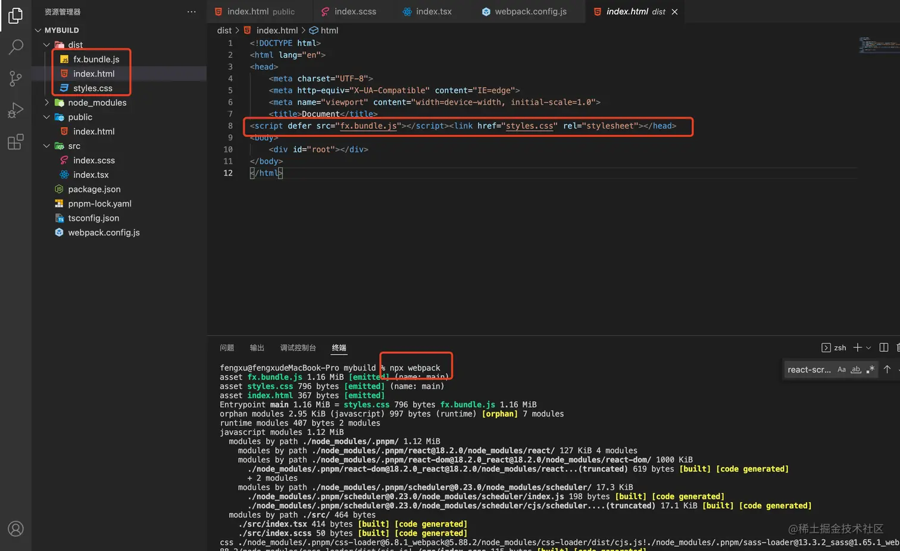900x551 pixels.
Task: Toggle match whole word in terminal find
Action: 856,370
